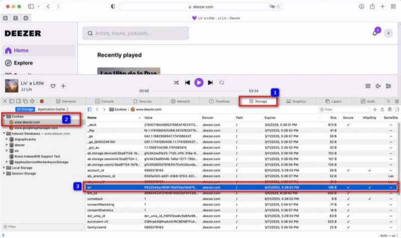The height and width of the screenshot is (238, 401).
Task: Select the All Storage filter
Action: point(25,109)
